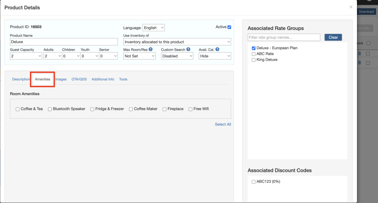This screenshot has width=378, height=203.
Task: Uncheck Deluxe - European Plan rate group
Action: [254, 48]
